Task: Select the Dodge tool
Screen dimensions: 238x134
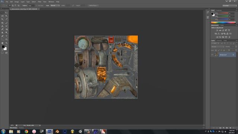Action: [6, 33]
